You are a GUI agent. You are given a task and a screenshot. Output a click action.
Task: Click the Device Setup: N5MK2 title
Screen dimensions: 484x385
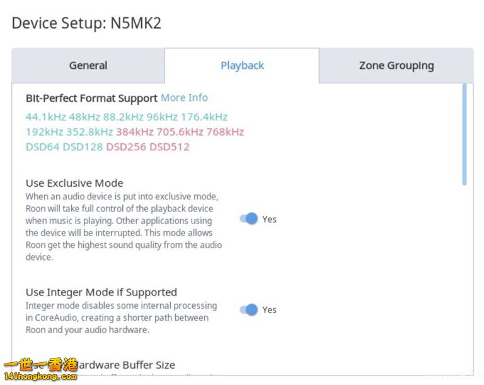pyautogui.click(x=86, y=23)
